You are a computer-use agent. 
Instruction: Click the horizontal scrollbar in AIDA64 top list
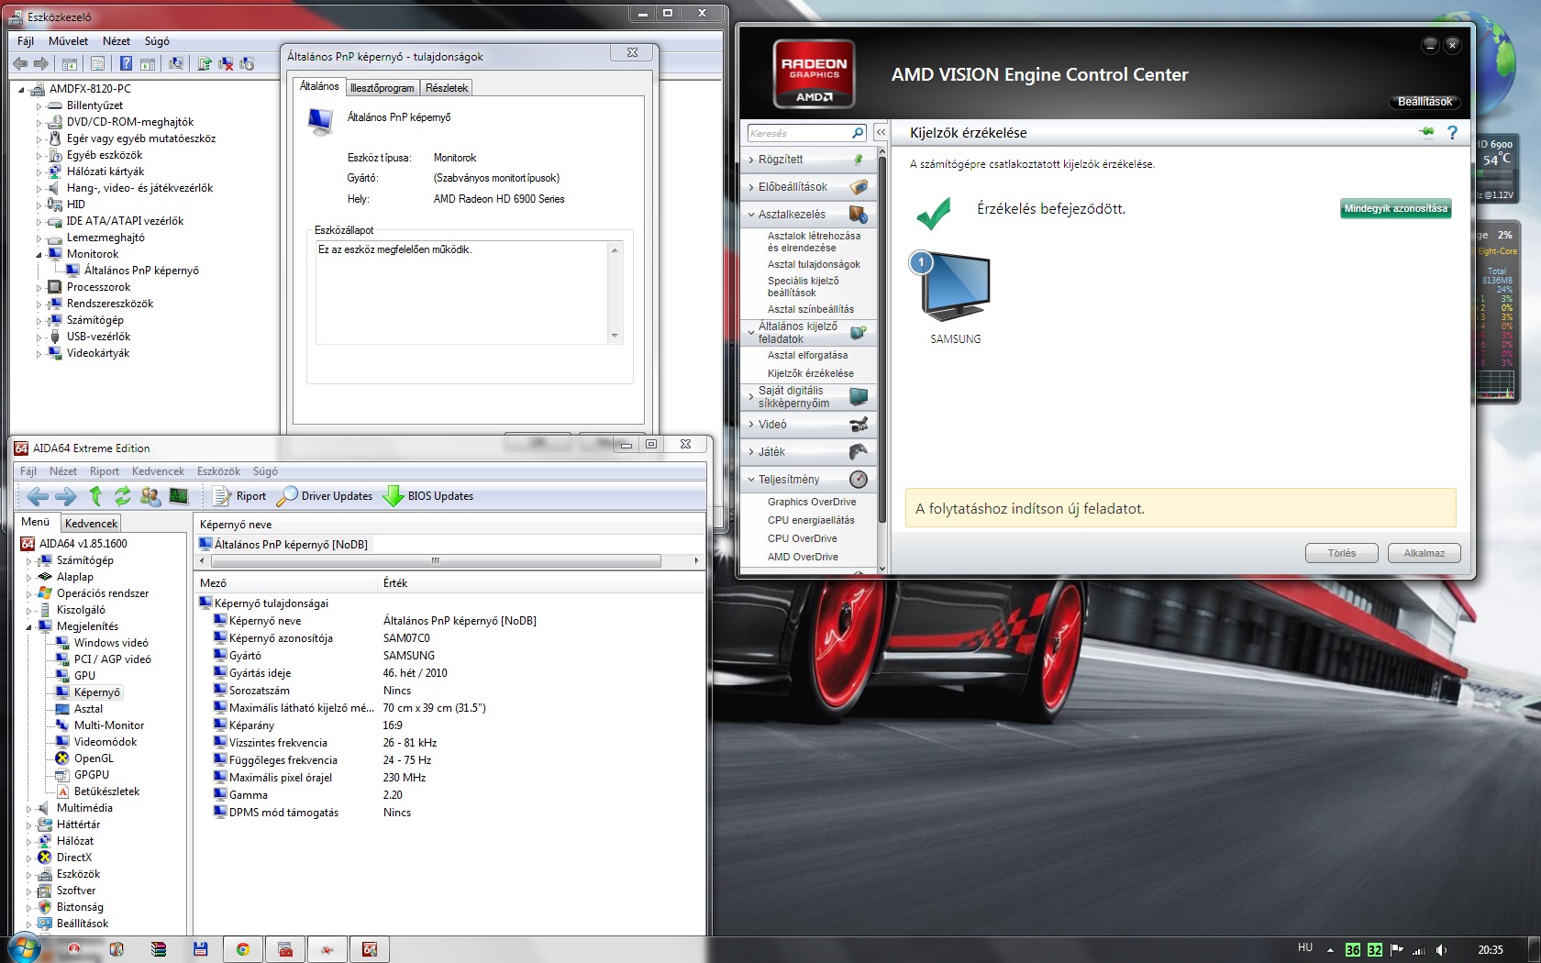click(x=436, y=560)
